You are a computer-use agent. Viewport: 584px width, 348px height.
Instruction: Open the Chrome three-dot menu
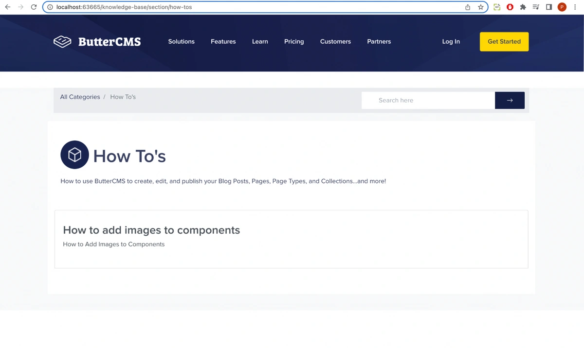pyautogui.click(x=575, y=7)
